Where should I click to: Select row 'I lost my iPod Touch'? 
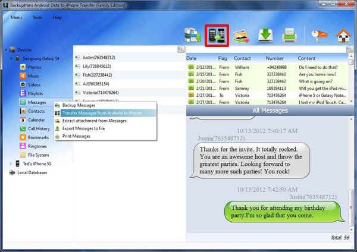tap(267, 102)
